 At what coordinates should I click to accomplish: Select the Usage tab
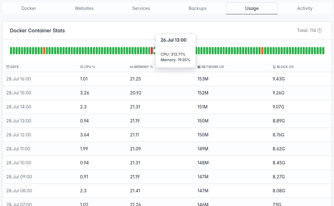coord(252,8)
